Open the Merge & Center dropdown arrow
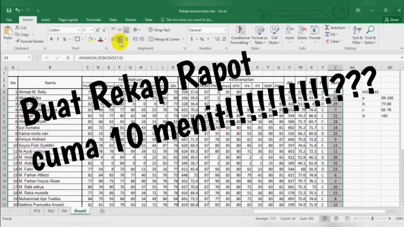 click(183, 39)
